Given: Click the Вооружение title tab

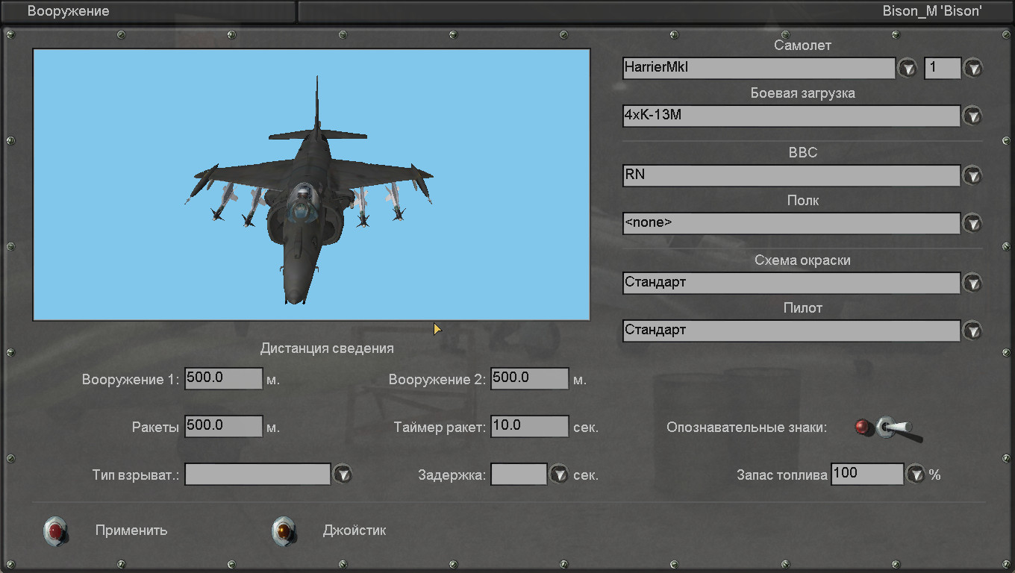Looking at the screenshot, I should tap(148, 11).
